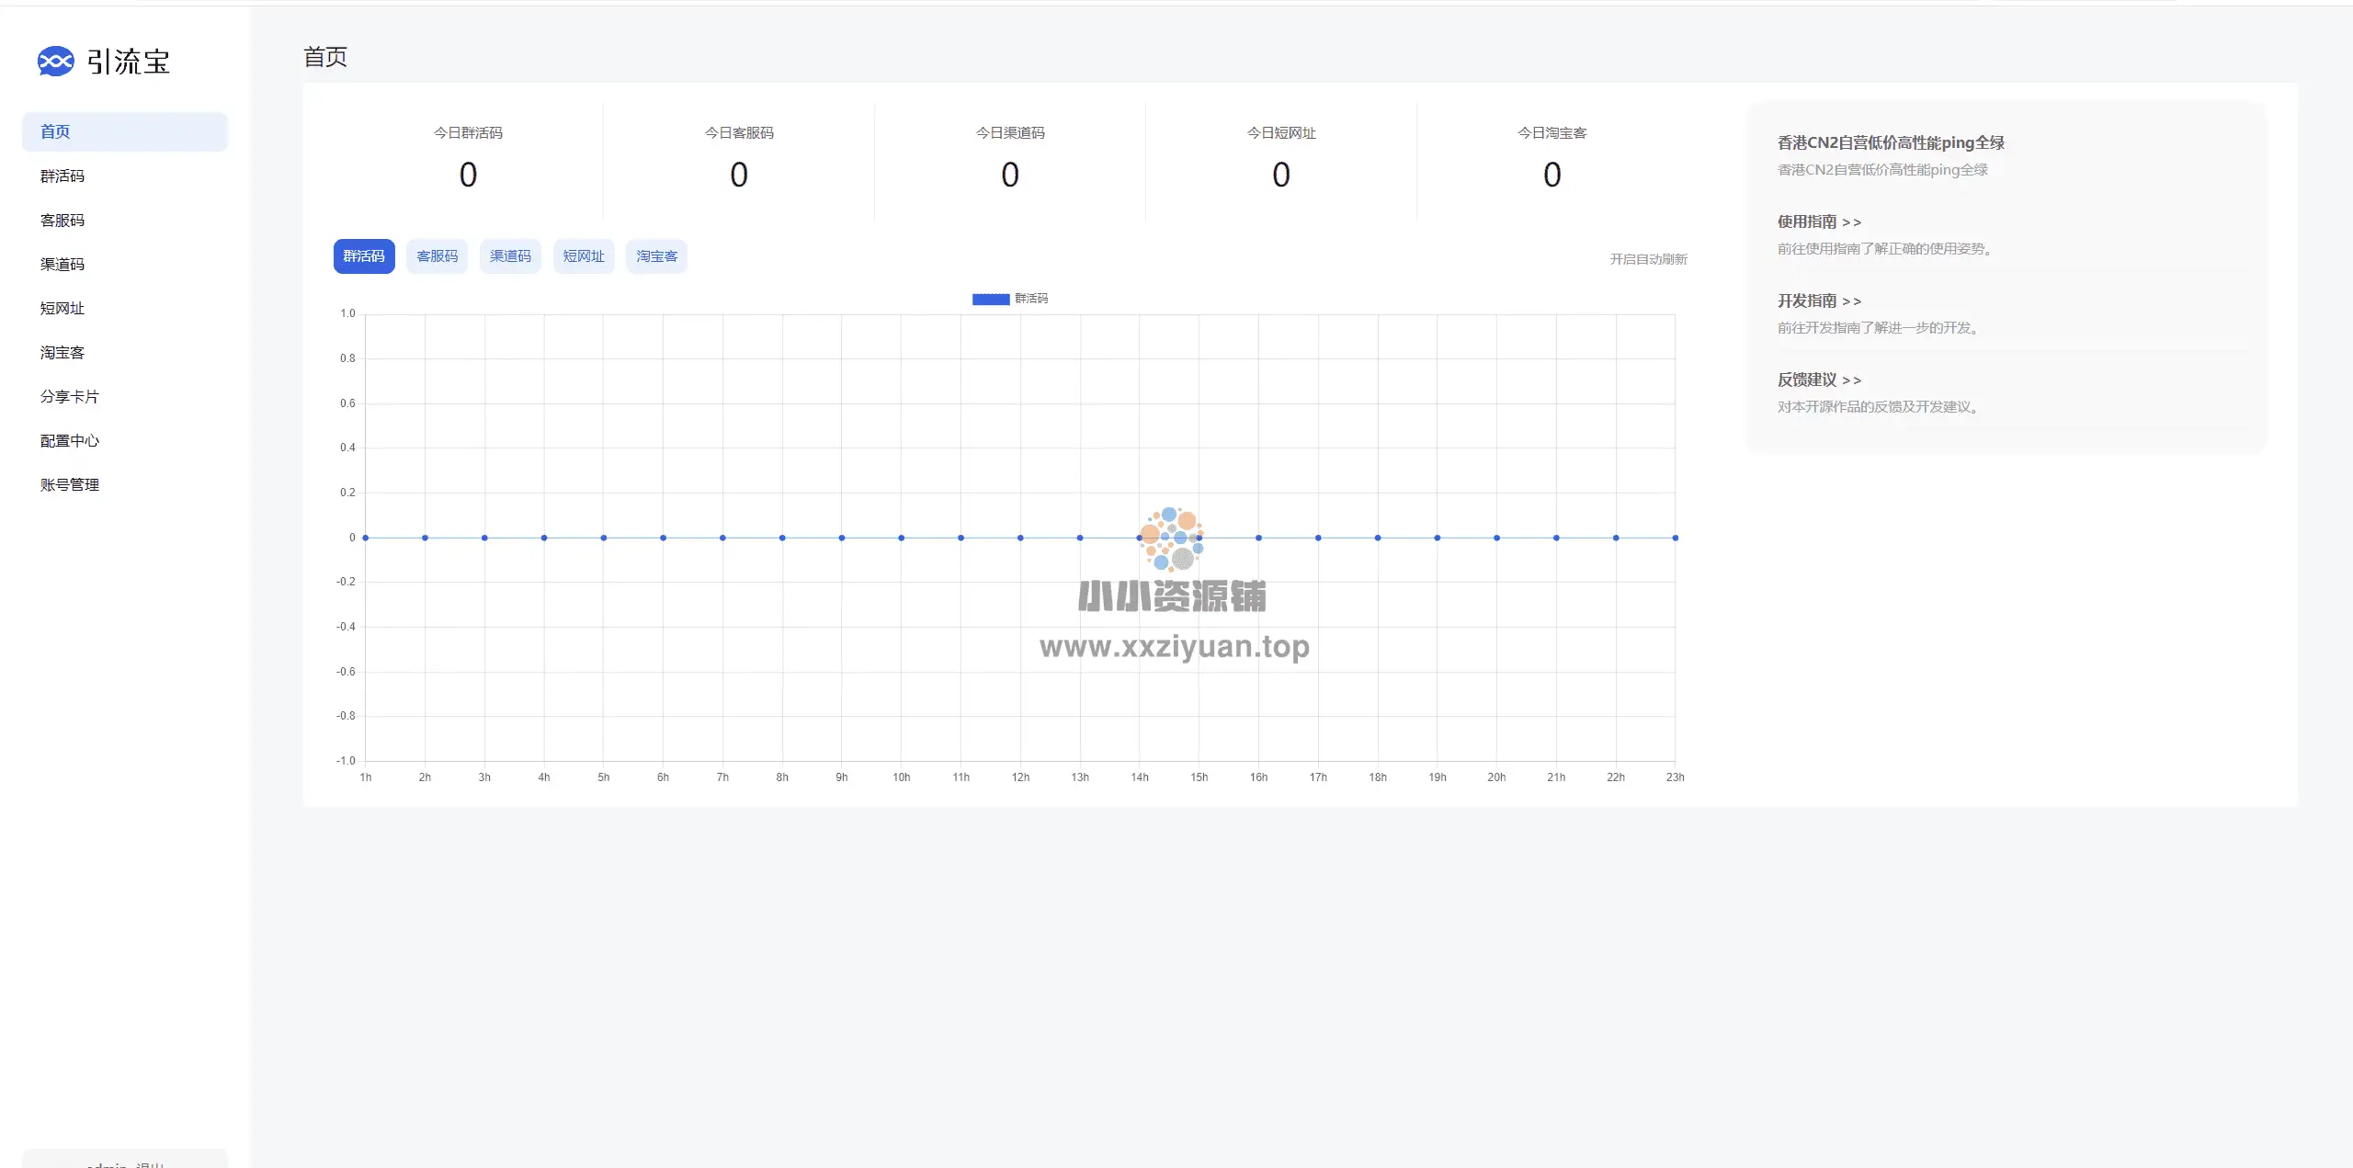Switch chart to 客服码 tab
The height and width of the screenshot is (1168, 2353).
tap(437, 256)
